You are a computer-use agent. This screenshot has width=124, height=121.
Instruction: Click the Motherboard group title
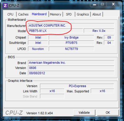coord(17,20)
